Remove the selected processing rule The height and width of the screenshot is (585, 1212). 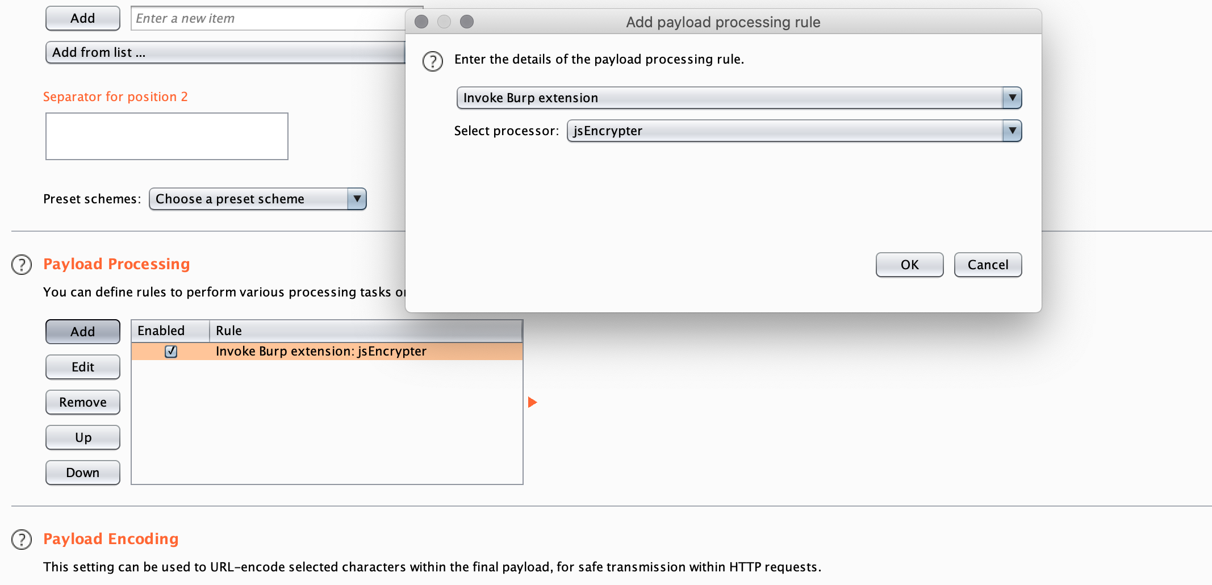pyautogui.click(x=83, y=402)
